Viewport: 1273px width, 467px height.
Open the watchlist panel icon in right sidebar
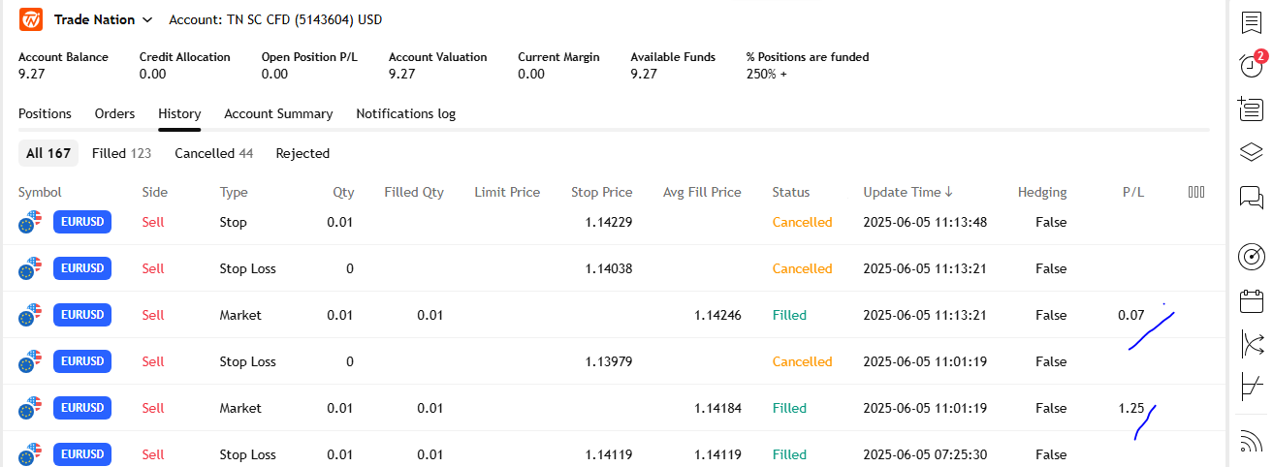click(1251, 23)
